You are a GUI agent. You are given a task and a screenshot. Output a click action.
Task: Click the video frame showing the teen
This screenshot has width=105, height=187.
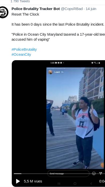pyautogui.click(x=75, y=118)
